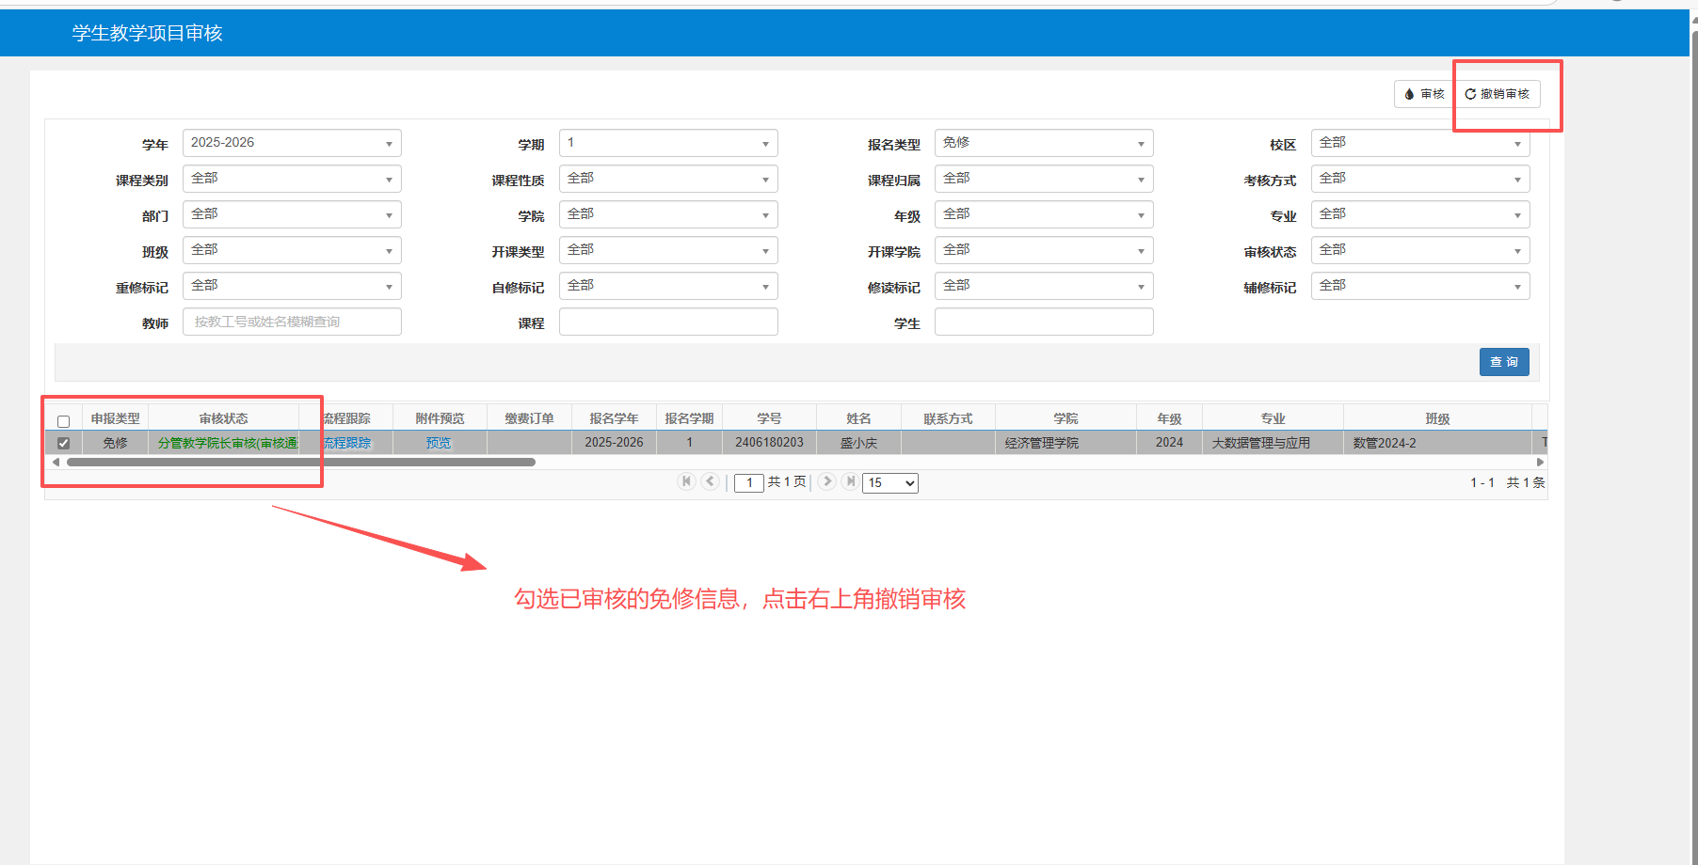Click the 审核状态 column header
The height and width of the screenshot is (865, 1698).
tap(223, 418)
